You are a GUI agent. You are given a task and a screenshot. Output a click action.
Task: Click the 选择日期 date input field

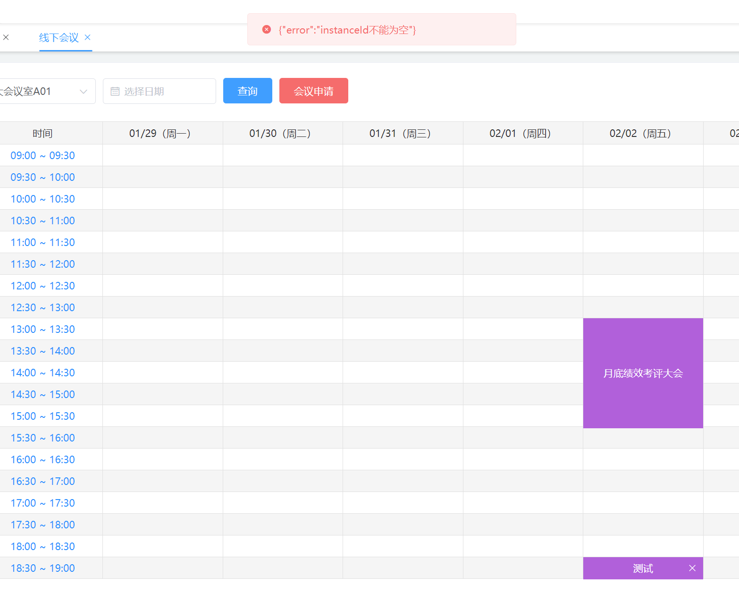point(160,91)
